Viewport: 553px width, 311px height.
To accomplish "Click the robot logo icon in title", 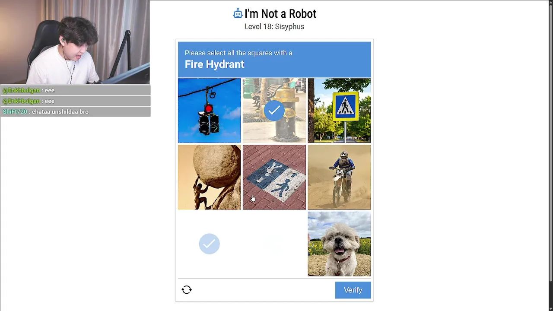I will coord(238,14).
